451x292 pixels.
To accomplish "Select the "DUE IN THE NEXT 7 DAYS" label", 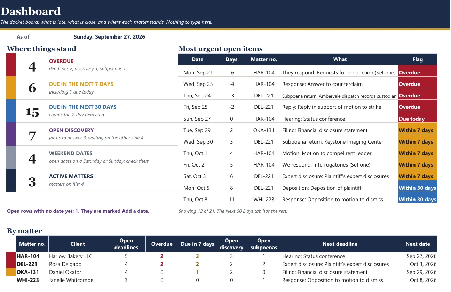I will point(81,84).
